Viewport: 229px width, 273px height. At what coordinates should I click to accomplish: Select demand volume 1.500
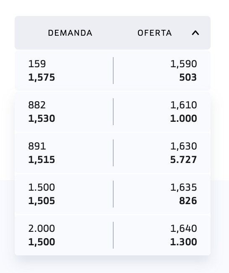pyautogui.click(x=42, y=187)
